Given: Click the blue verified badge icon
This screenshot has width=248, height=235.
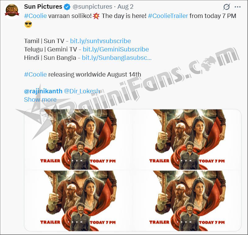Looking at the screenshot, I should pos(67,7).
